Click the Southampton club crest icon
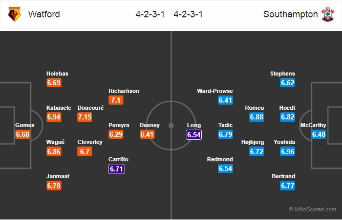Viewport: 342px width, 220px height. [328, 14]
